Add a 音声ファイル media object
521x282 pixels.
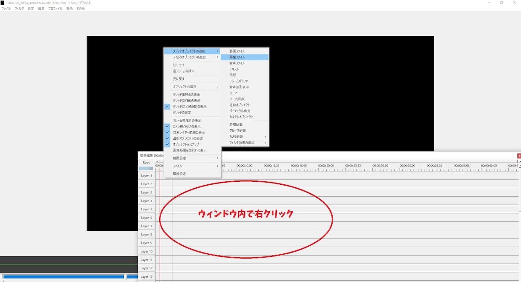click(244, 63)
